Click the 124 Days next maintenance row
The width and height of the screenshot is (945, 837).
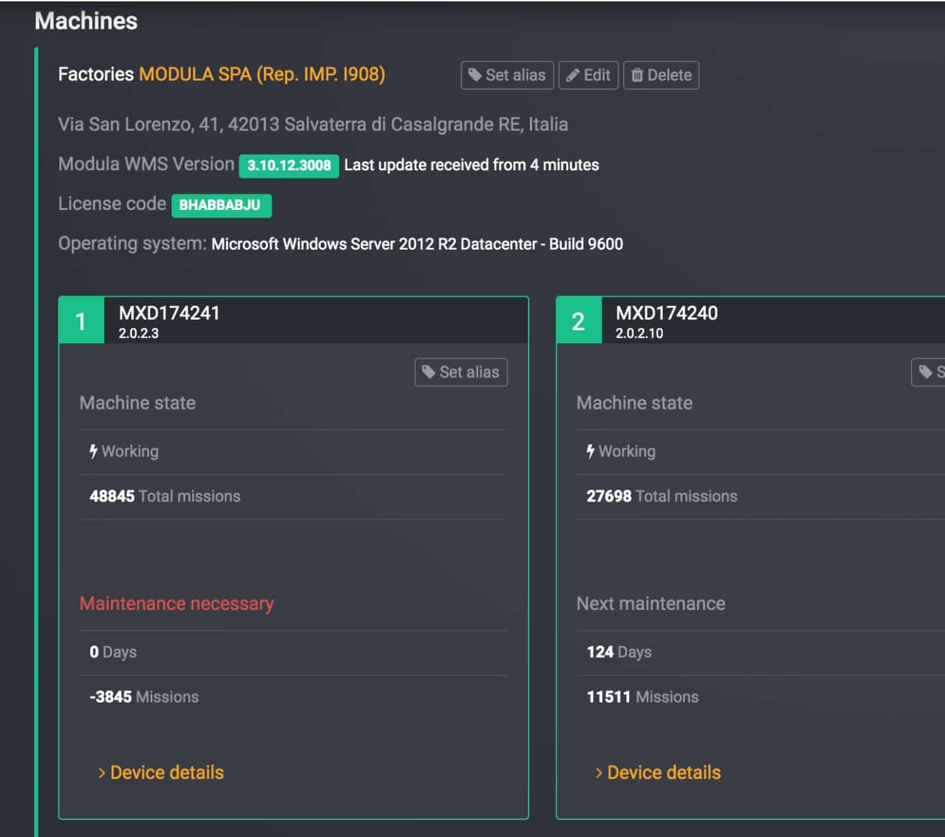tap(619, 652)
